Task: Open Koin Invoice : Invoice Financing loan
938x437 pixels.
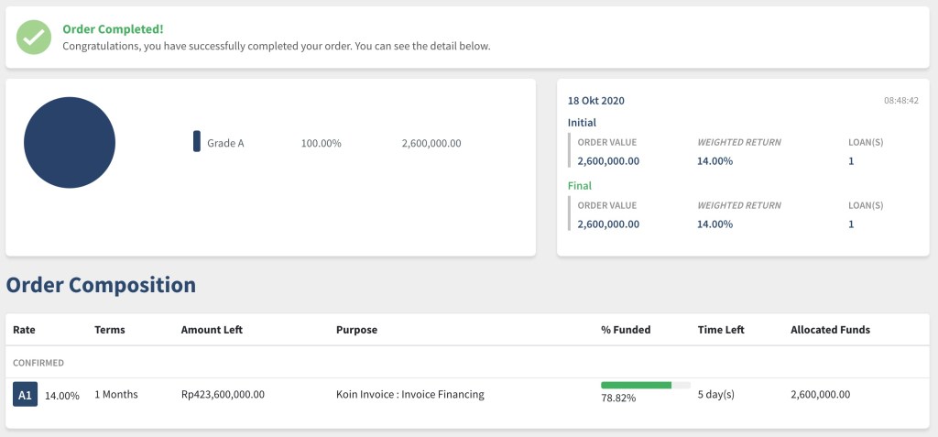Action: 409,395
